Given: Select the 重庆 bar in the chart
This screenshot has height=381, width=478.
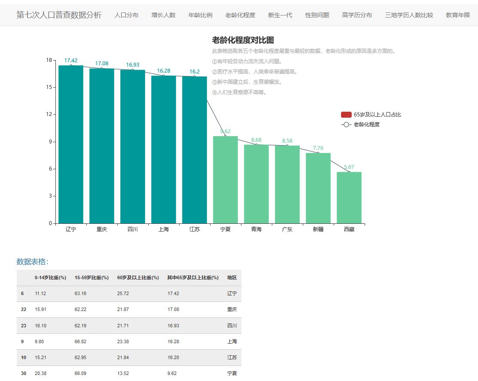Looking at the screenshot, I should (102, 146).
